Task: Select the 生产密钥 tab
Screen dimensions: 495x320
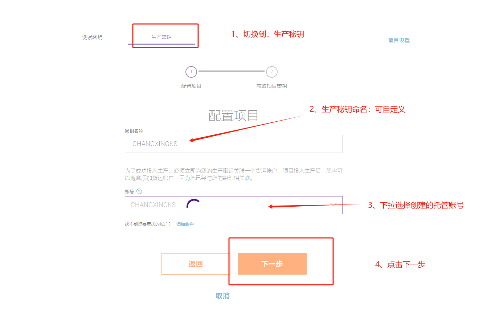Action: 161,37
